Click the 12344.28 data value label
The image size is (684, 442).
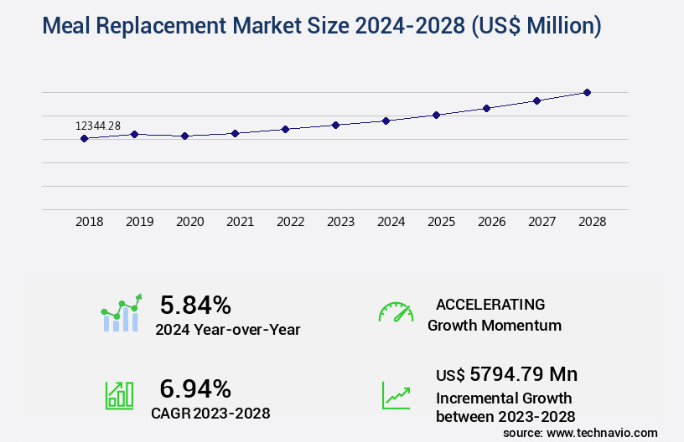[x=98, y=126]
